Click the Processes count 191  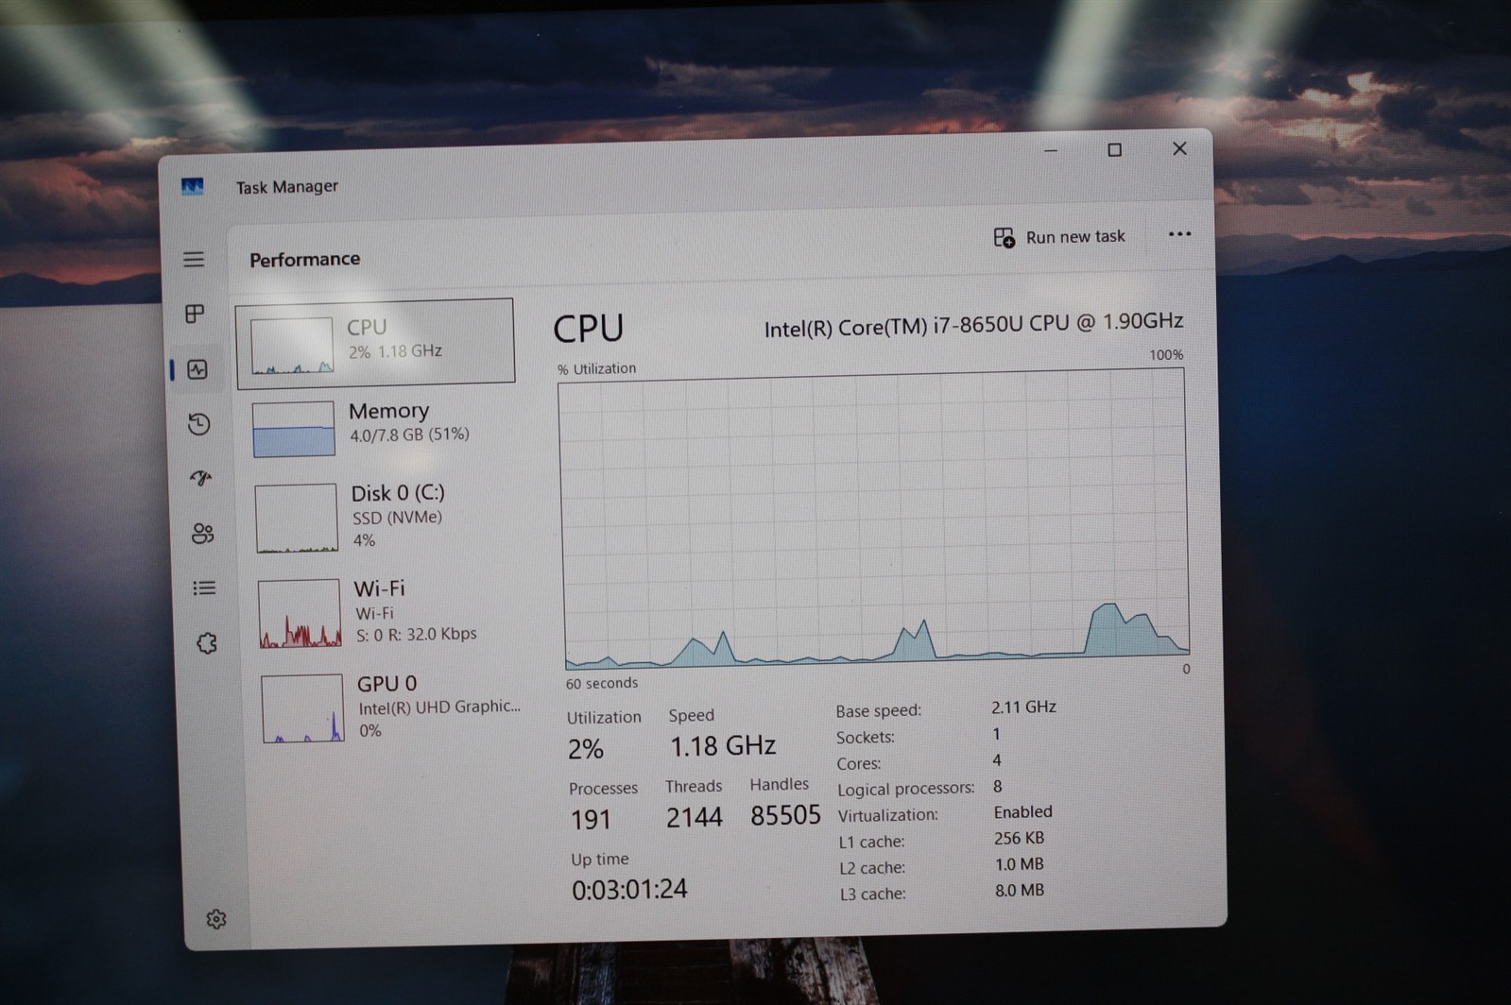coord(591,820)
